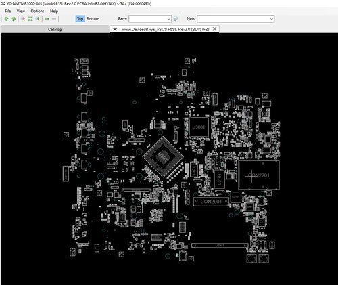
Task: Click the first green rotate icon
Action: point(6,19)
